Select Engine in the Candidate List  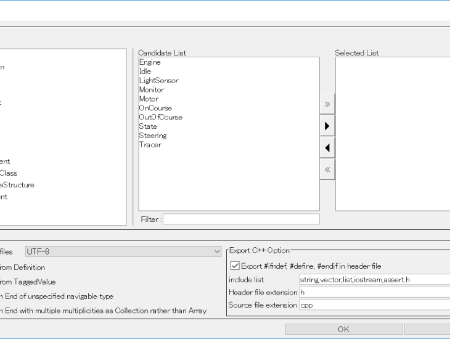tap(150, 62)
